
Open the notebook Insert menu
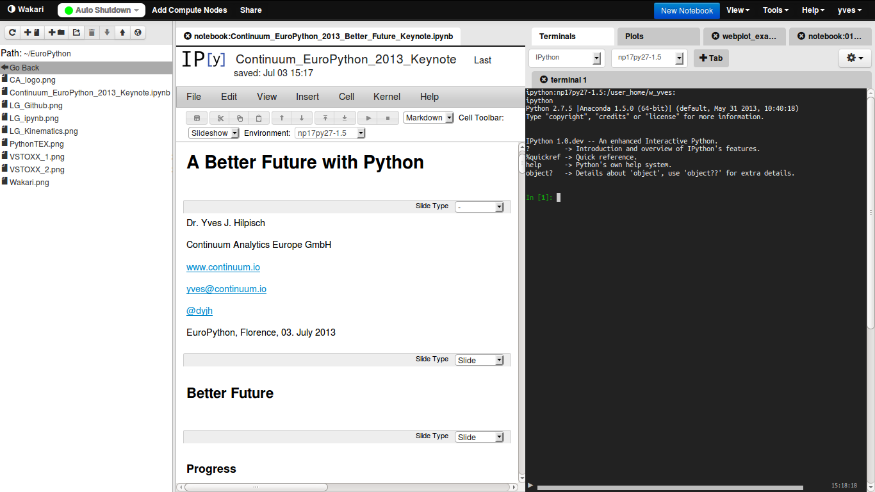pos(307,97)
